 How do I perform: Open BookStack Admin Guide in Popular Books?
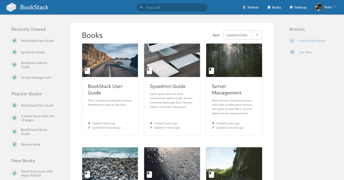tap(34, 132)
